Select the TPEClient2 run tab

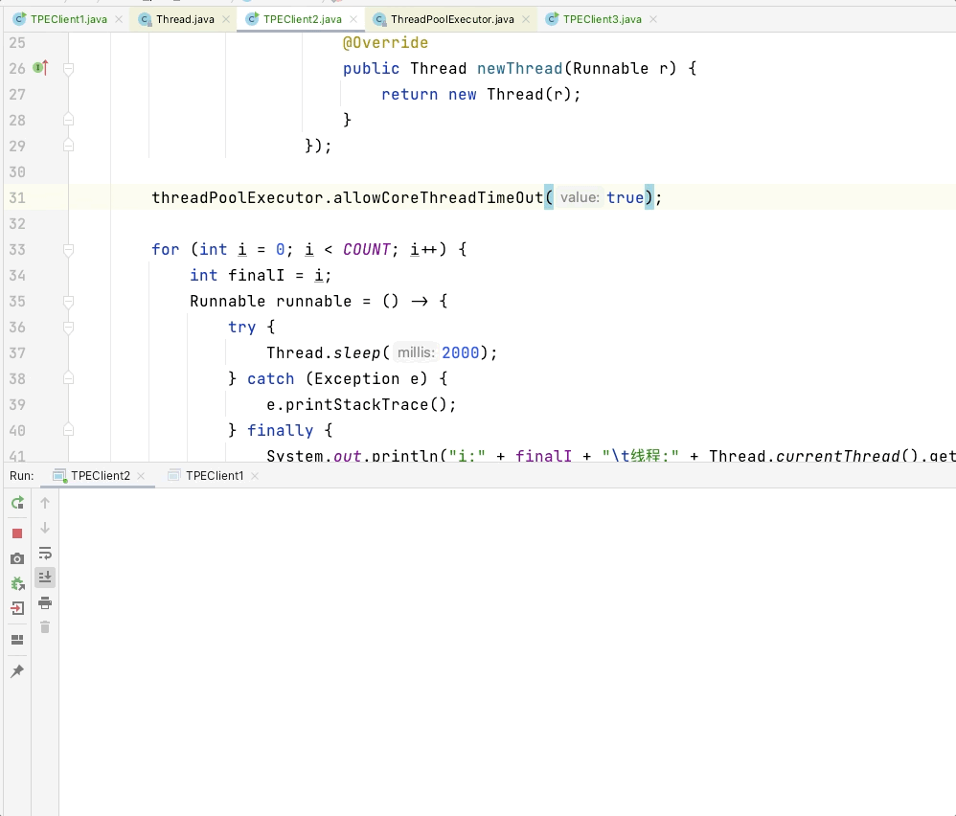click(x=100, y=476)
